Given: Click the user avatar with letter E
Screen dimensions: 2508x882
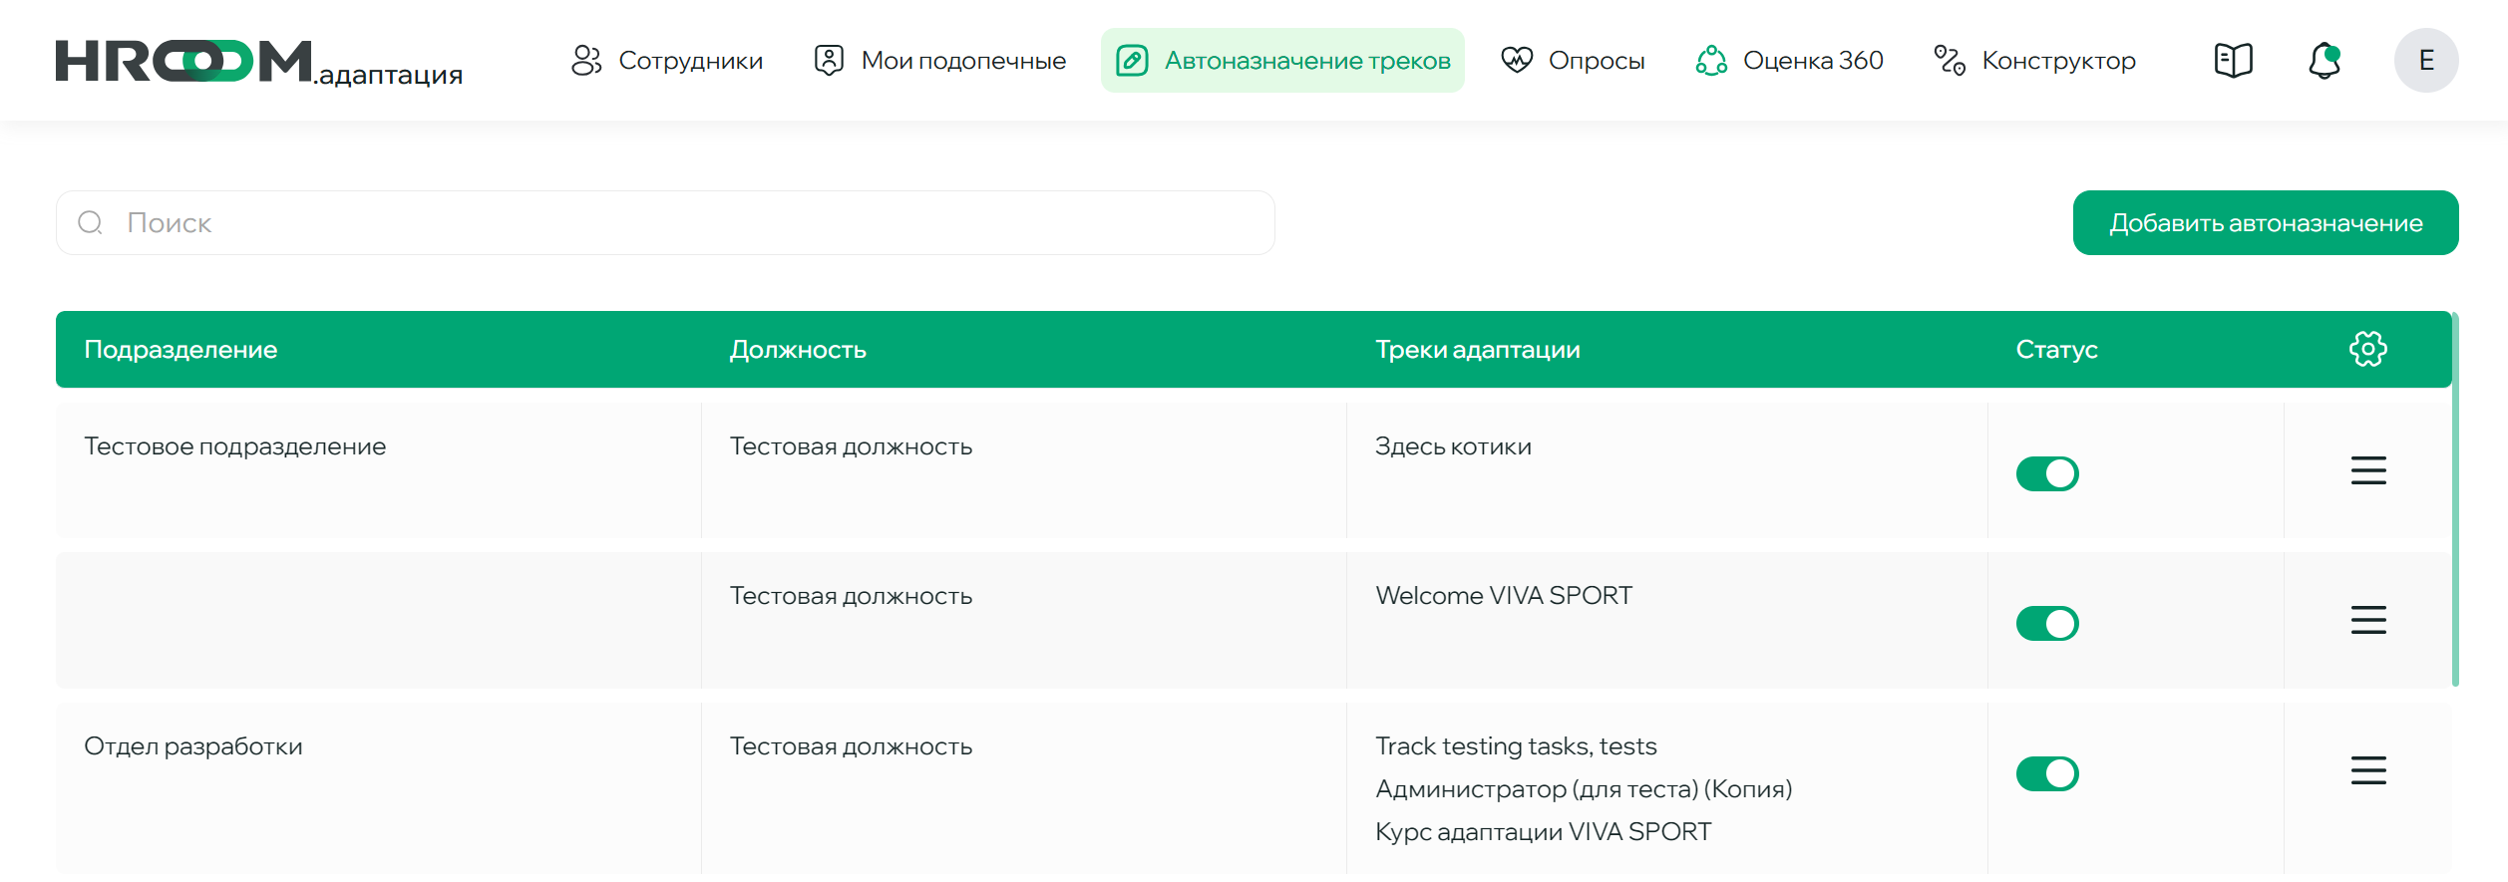Looking at the screenshot, I should click(x=2425, y=61).
